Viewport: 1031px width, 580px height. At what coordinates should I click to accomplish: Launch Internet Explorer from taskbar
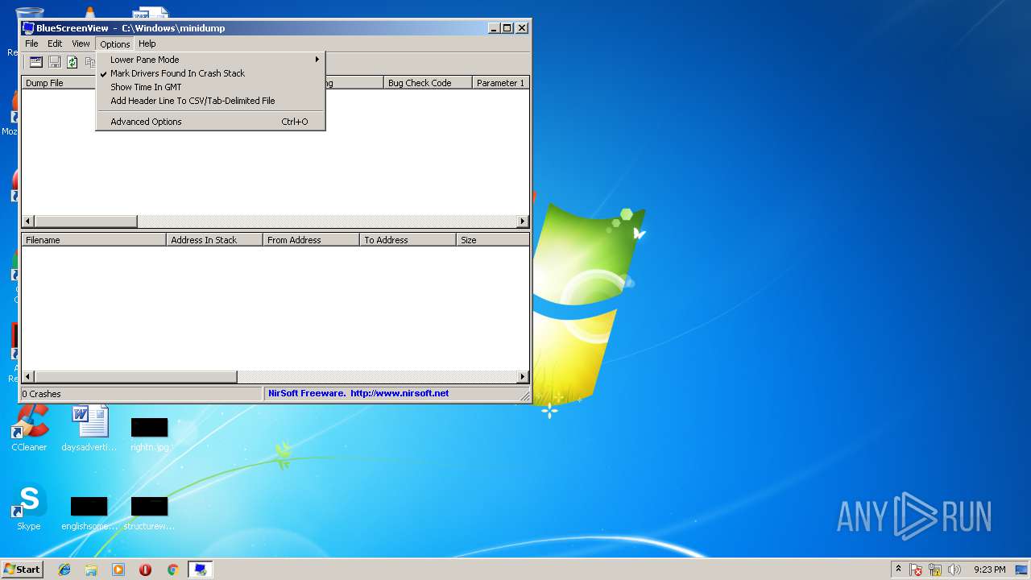click(x=64, y=570)
